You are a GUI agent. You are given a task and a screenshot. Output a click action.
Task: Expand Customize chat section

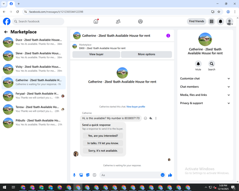click(x=205, y=78)
